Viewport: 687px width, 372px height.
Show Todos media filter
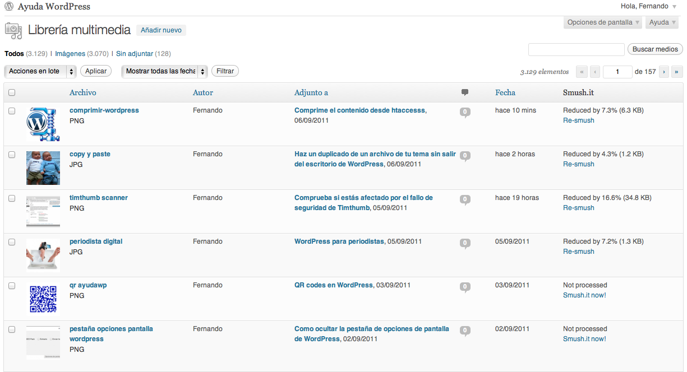point(14,54)
